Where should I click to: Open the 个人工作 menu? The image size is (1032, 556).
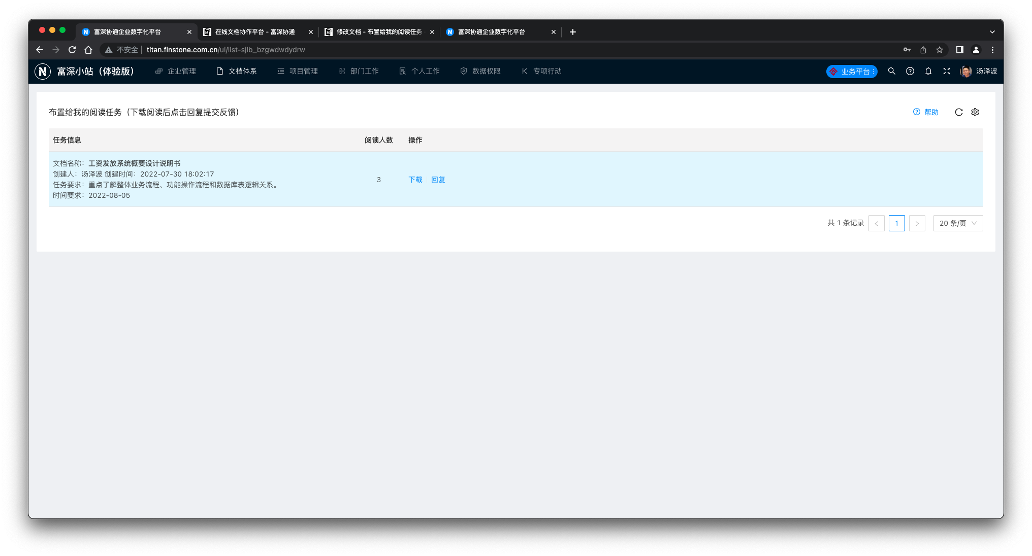pos(420,72)
